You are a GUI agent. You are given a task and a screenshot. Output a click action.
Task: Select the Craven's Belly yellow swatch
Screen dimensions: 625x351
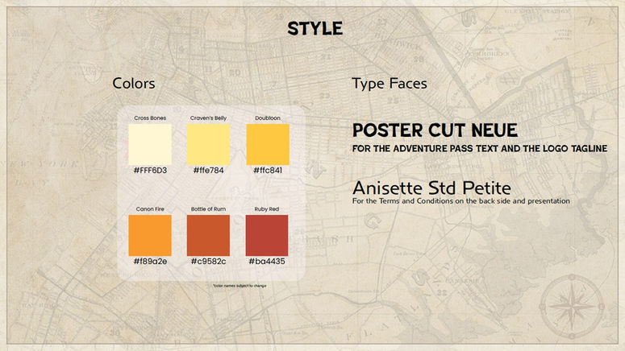click(208, 144)
